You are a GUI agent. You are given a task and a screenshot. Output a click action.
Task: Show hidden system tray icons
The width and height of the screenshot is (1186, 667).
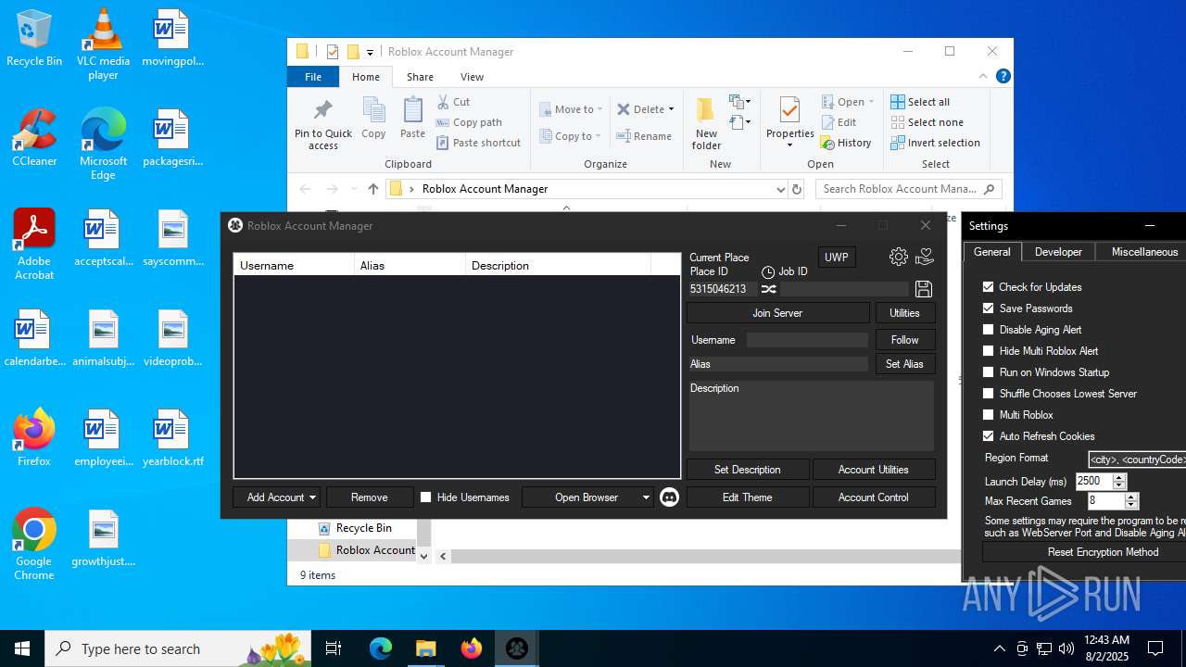tap(999, 648)
